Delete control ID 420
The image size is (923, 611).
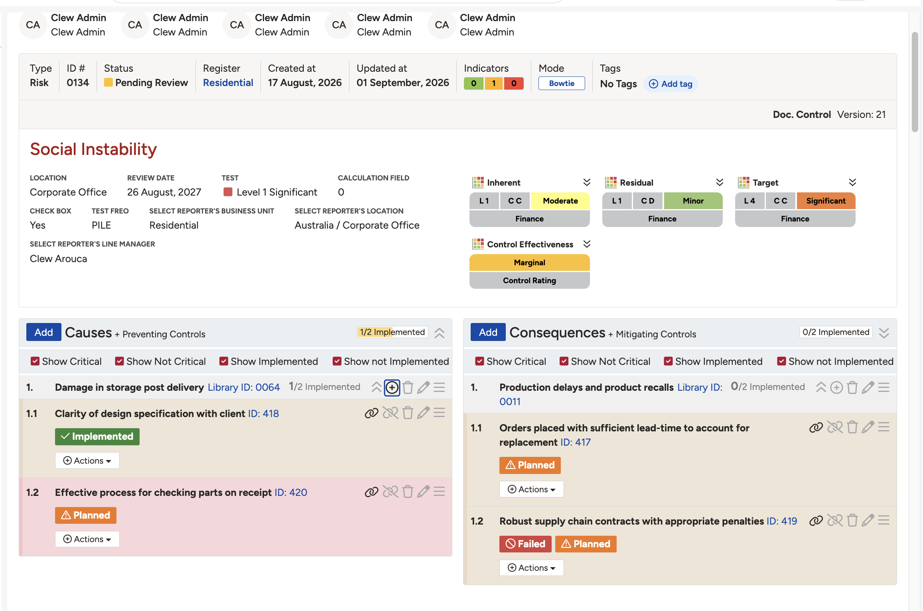tap(408, 492)
